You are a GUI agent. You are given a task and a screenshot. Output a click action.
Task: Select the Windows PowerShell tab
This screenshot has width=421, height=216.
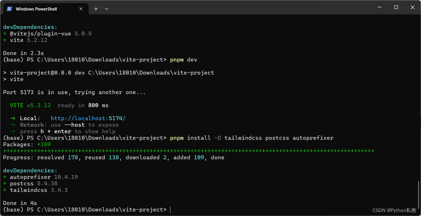pos(45,9)
